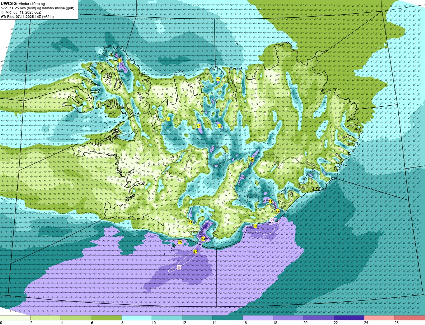The height and width of the screenshot is (325, 425).
Task: Pick the 4–6 m/s green legend swatch
Action: pos(76,318)
